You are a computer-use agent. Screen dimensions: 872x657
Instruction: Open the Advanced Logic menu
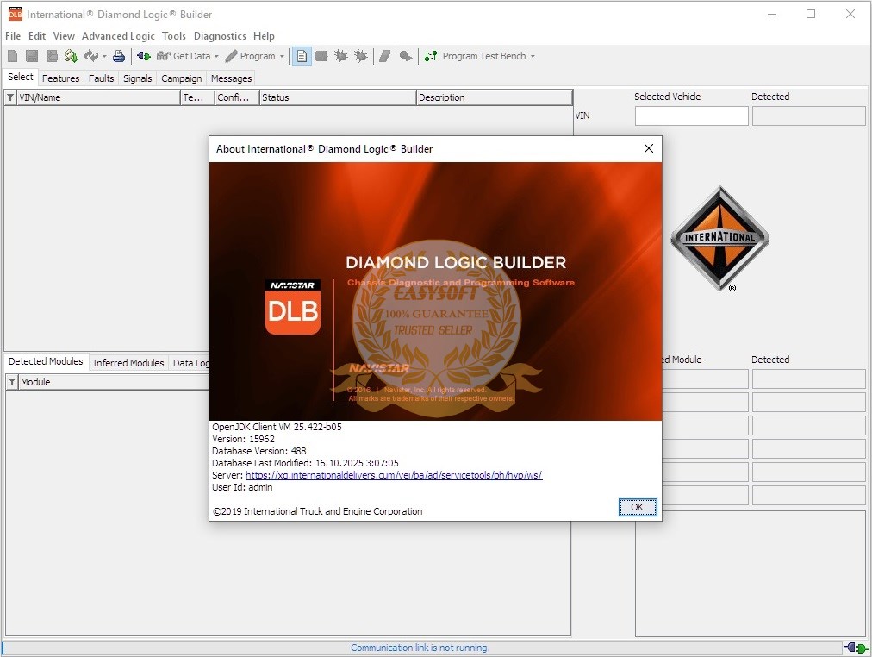coord(118,36)
